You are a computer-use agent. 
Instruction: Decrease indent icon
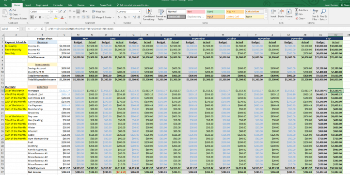pyautogui.click(x=83, y=17)
